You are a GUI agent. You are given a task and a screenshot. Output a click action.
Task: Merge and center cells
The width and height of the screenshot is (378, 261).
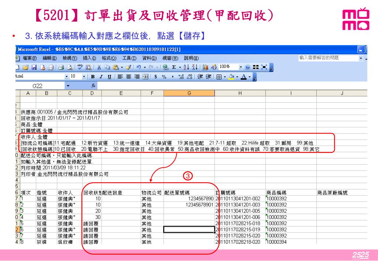pyautogui.click(x=145, y=77)
